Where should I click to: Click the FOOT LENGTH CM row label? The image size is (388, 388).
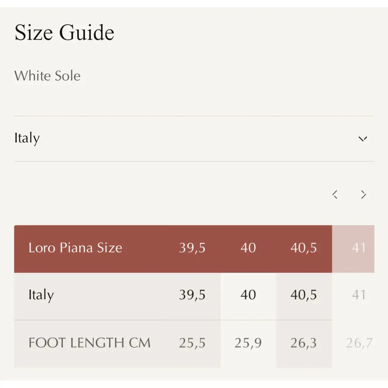(89, 343)
